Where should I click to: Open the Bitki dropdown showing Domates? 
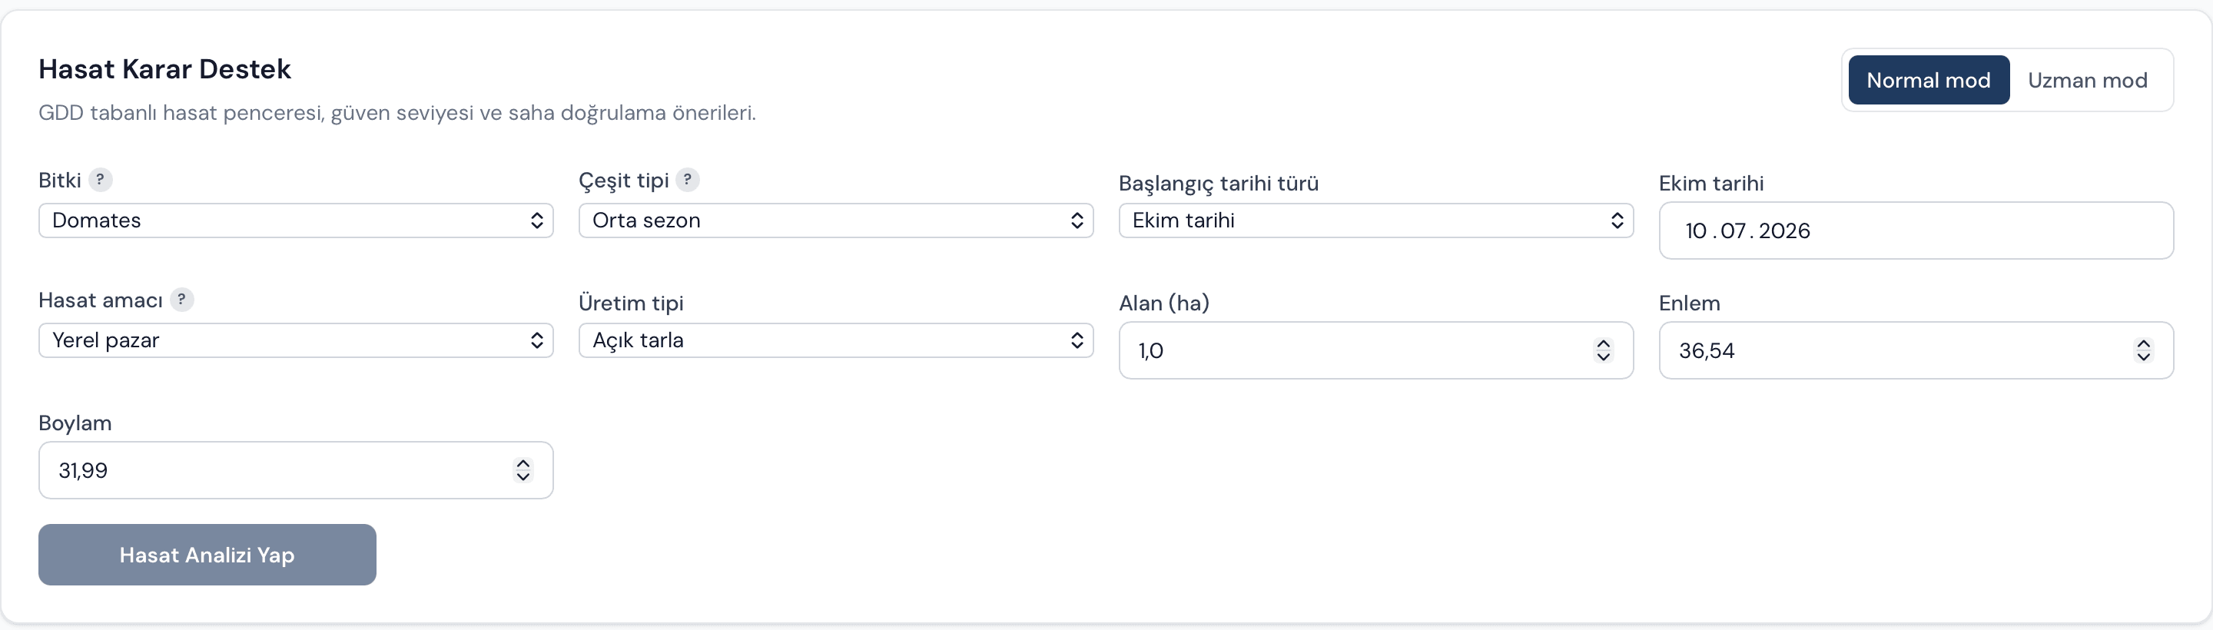pyautogui.click(x=297, y=221)
